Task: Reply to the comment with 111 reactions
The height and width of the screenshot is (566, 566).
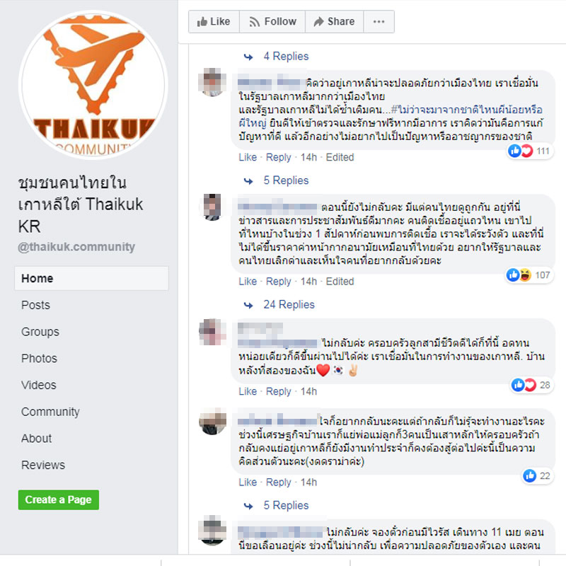Action: (278, 157)
